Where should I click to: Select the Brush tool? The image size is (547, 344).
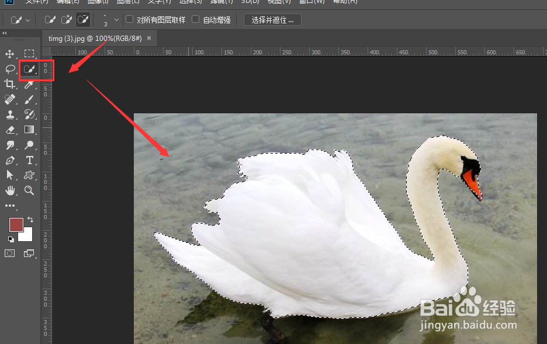[x=29, y=99]
